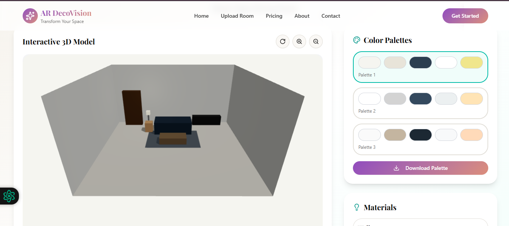Click the 3D room model canvas
Image resolution: width=509 pixels, height=226 pixels.
pos(172,139)
